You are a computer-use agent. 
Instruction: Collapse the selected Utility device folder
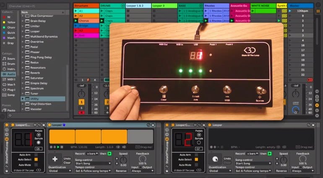pyautogui.click(x=23, y=99)
